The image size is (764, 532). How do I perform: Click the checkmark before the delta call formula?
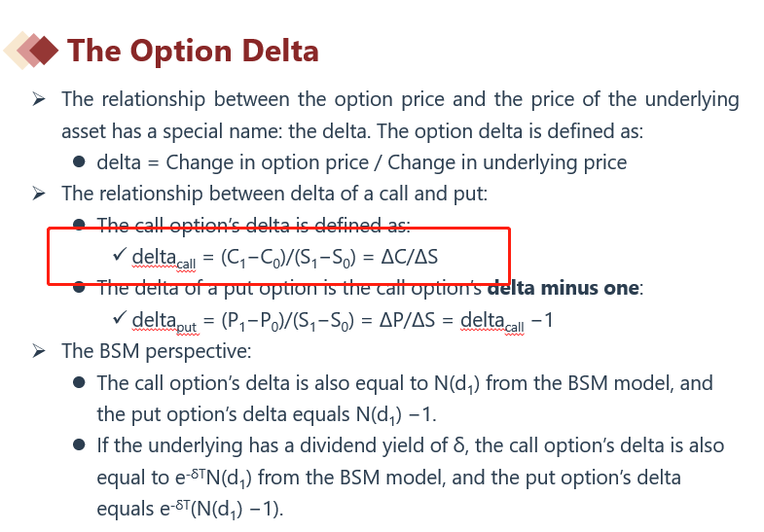pos(121,256)
